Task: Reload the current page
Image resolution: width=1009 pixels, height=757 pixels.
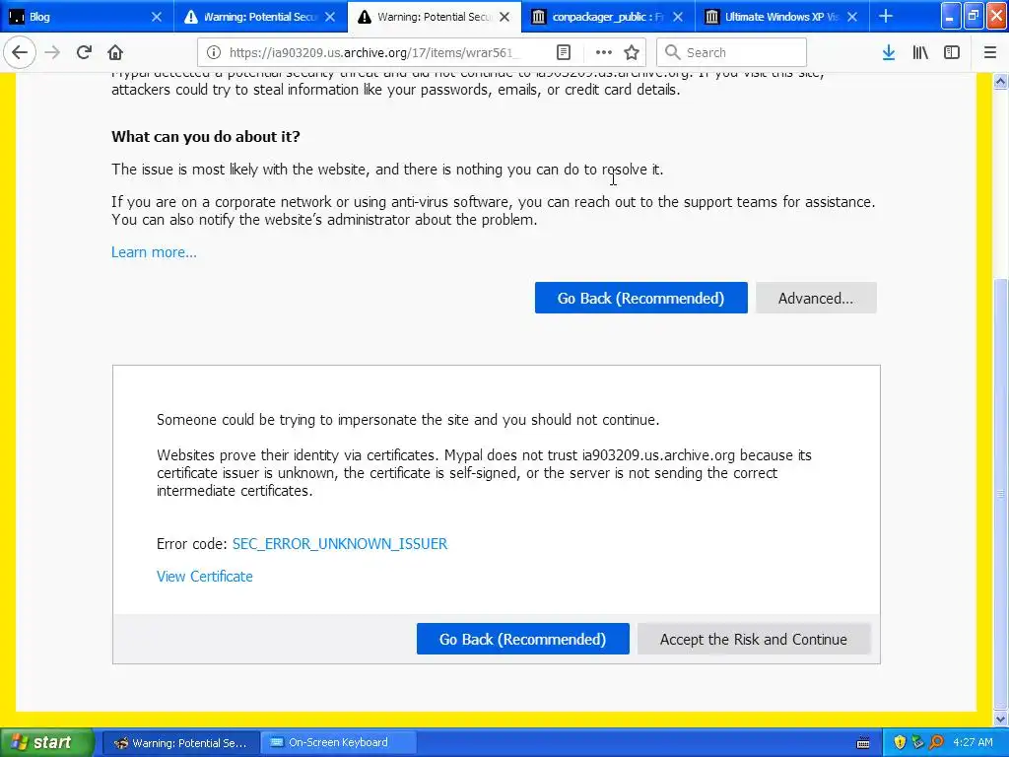Action: coord(84,52)
